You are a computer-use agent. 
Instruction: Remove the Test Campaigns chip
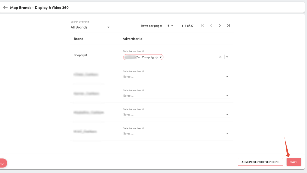click(x=161, y=57)
